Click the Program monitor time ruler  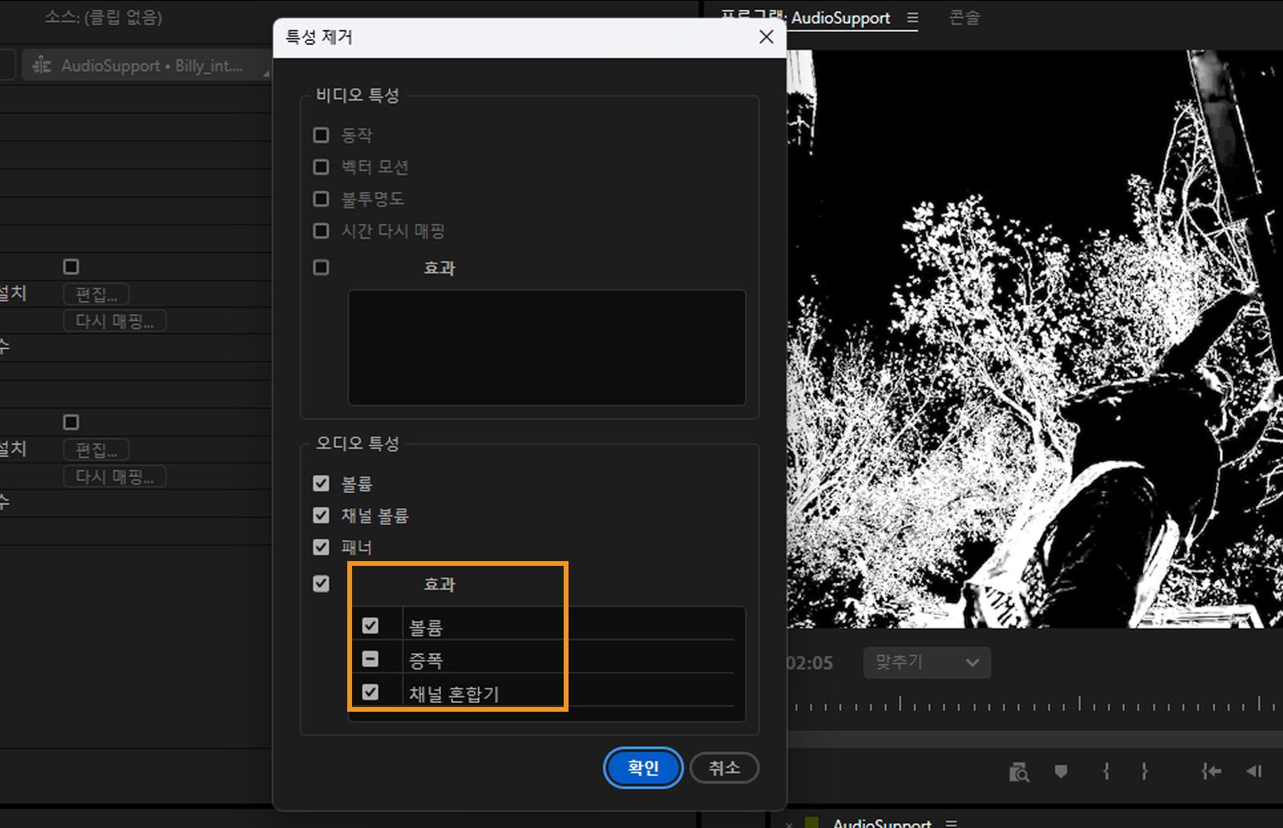1035,704
